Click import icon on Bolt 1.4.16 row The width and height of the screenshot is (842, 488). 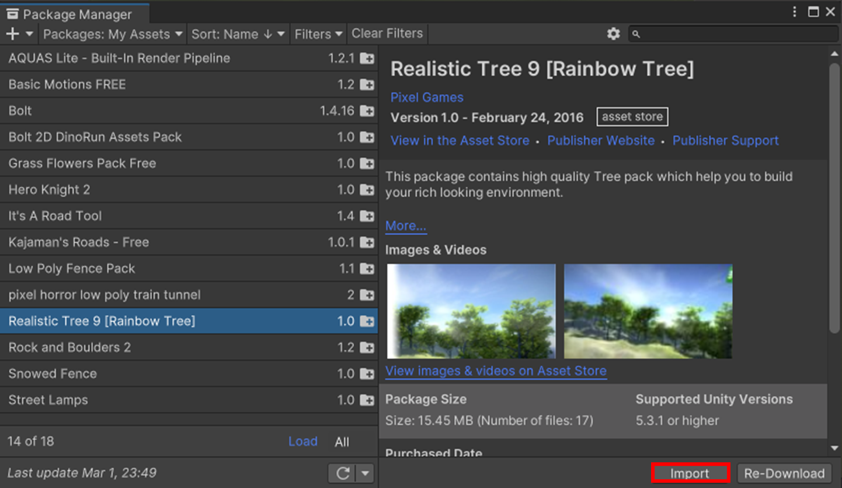pos(367,111)
